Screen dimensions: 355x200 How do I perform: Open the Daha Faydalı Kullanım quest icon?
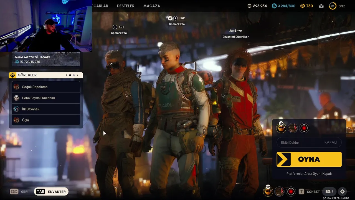[17, 98]
